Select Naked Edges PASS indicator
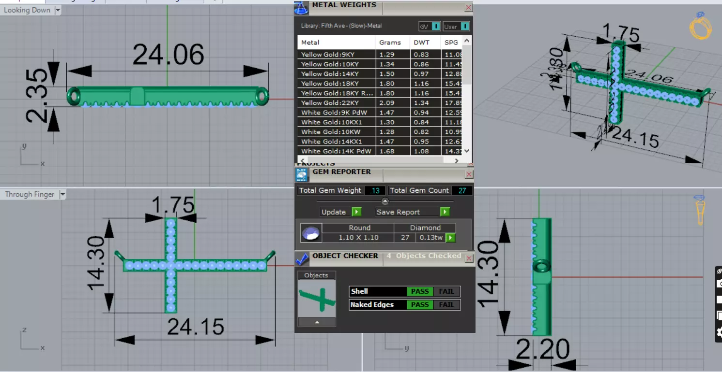The image size is (722, 372). coord(420,305)
